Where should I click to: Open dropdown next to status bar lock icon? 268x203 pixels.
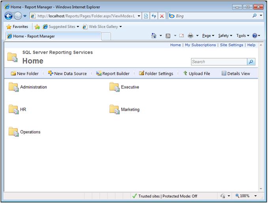pyautogui.click(x=229, y=196)
